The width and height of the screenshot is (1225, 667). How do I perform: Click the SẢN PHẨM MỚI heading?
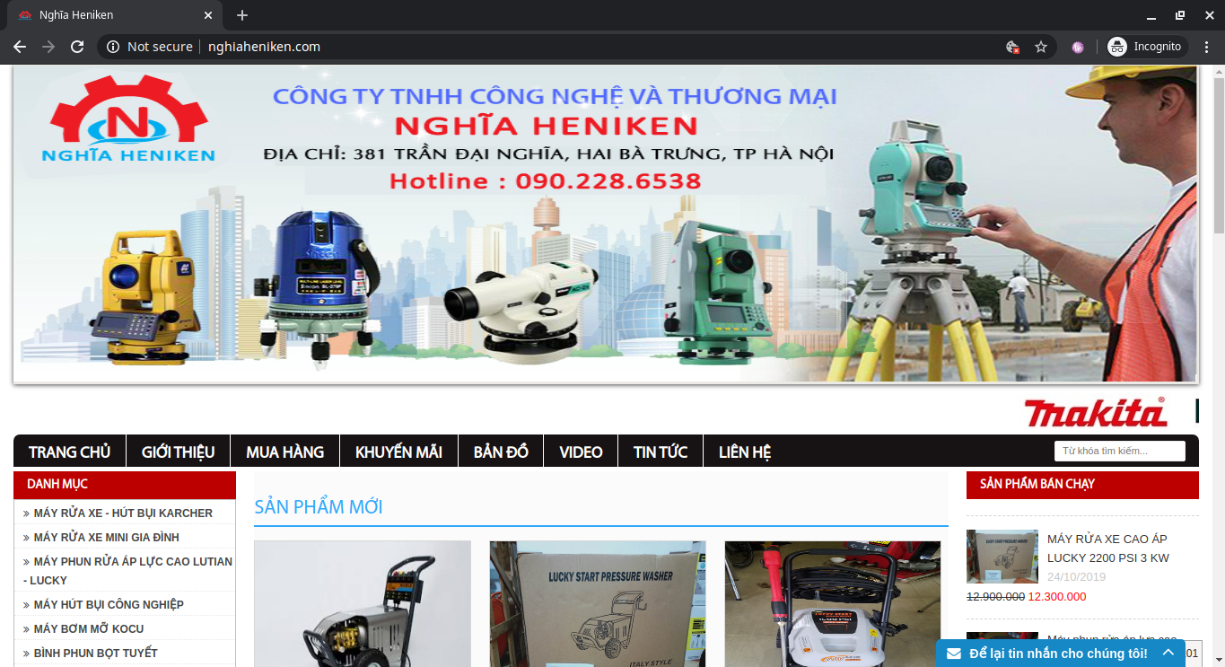point(319,507)
